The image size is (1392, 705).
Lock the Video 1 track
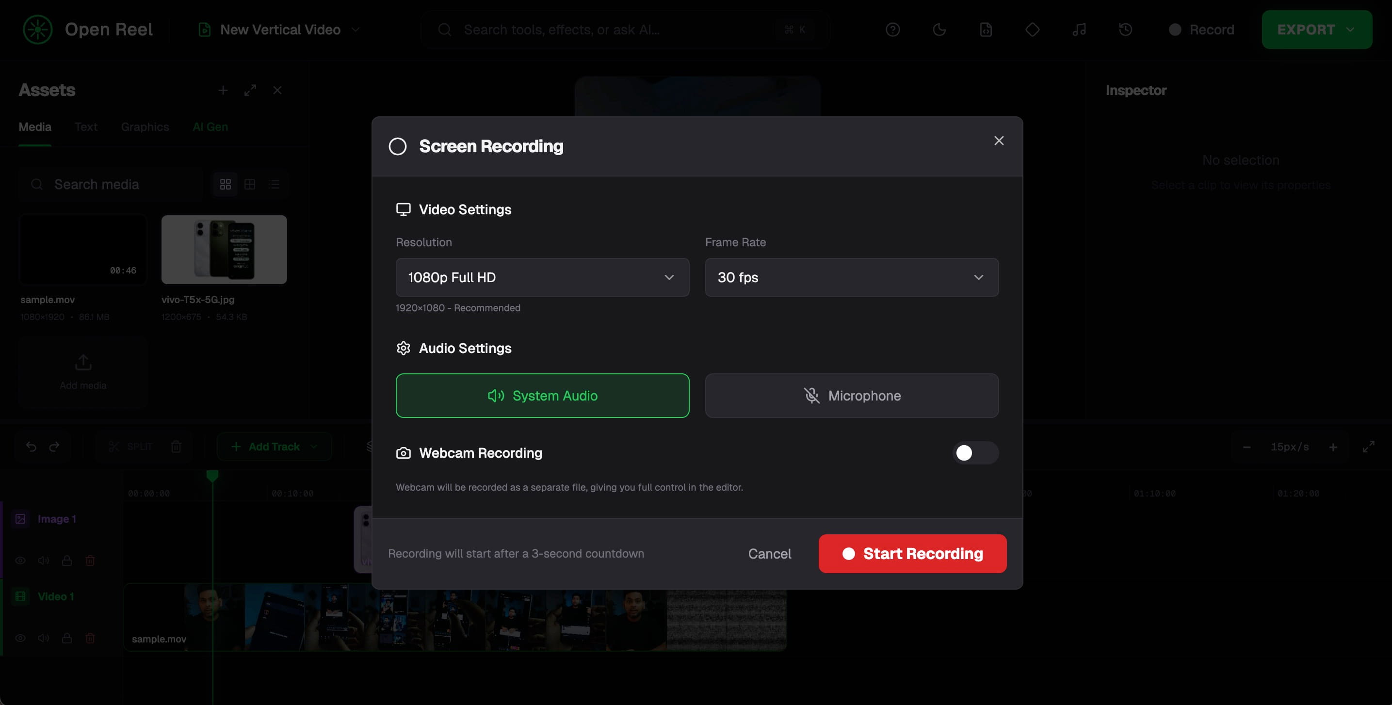point(67,638)
